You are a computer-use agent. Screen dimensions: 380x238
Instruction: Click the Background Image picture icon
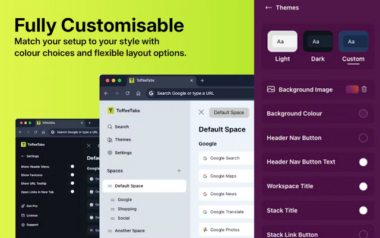(271, 89)
